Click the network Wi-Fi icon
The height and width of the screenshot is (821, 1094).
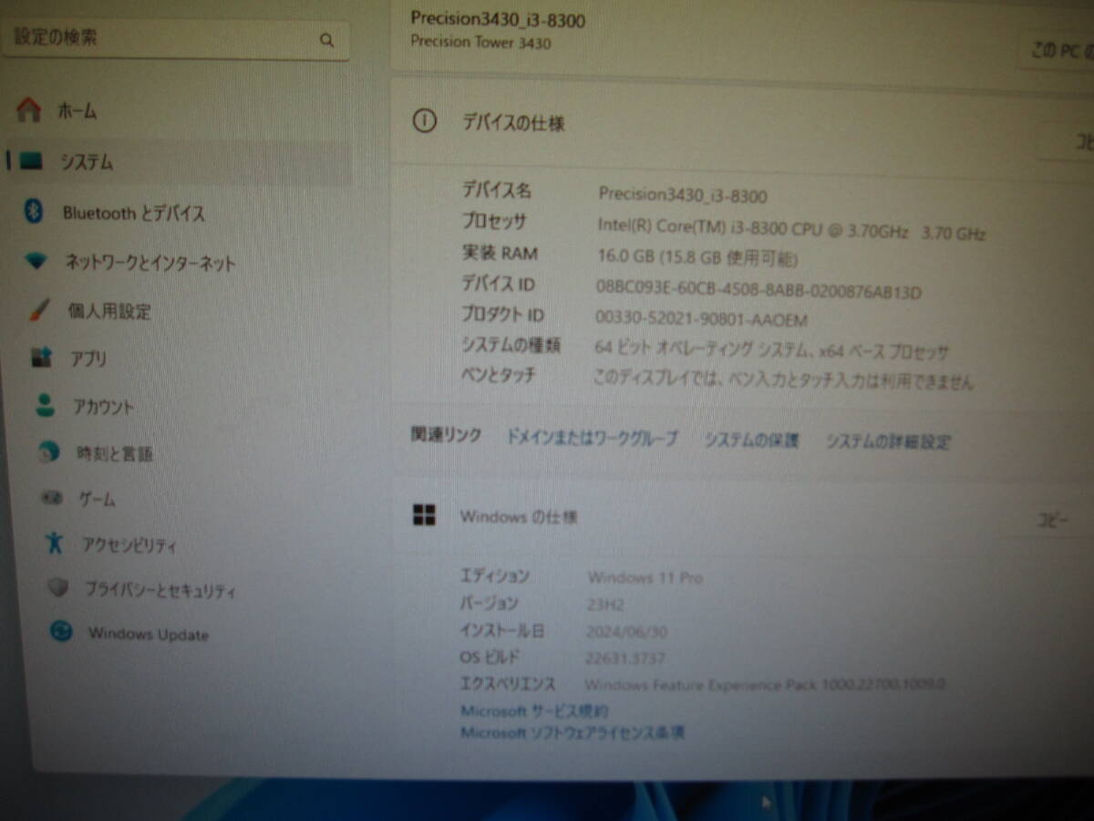[x=36, y=263]
